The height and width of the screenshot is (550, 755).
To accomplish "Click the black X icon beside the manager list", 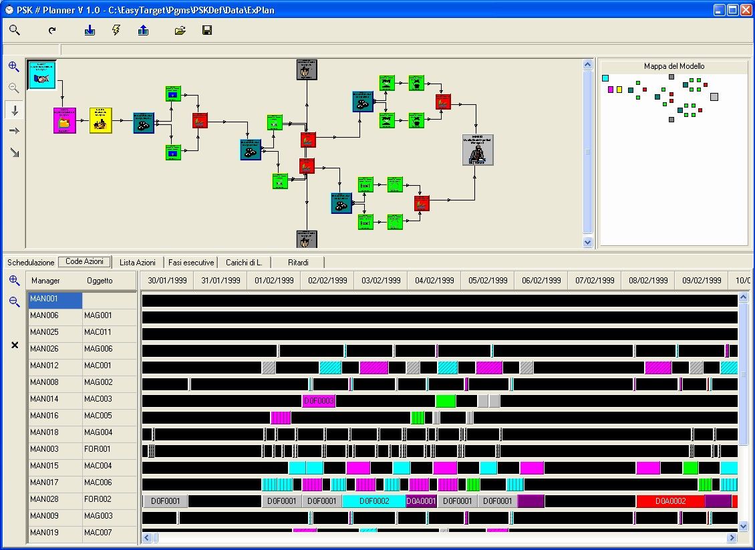I will (x=15, y=345).
